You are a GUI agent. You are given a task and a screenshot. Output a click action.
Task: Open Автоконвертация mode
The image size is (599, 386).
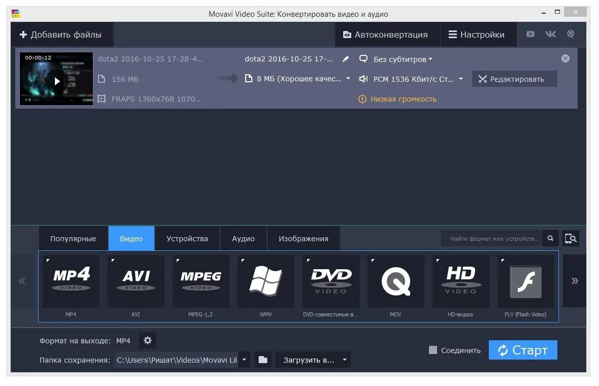[x=387, y=35]
